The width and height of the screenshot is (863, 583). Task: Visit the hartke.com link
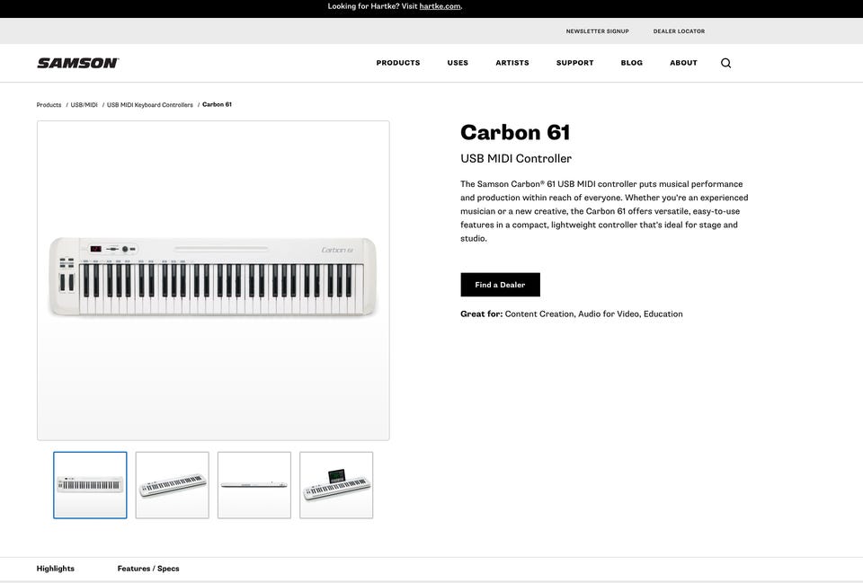[x=440, y=6]
